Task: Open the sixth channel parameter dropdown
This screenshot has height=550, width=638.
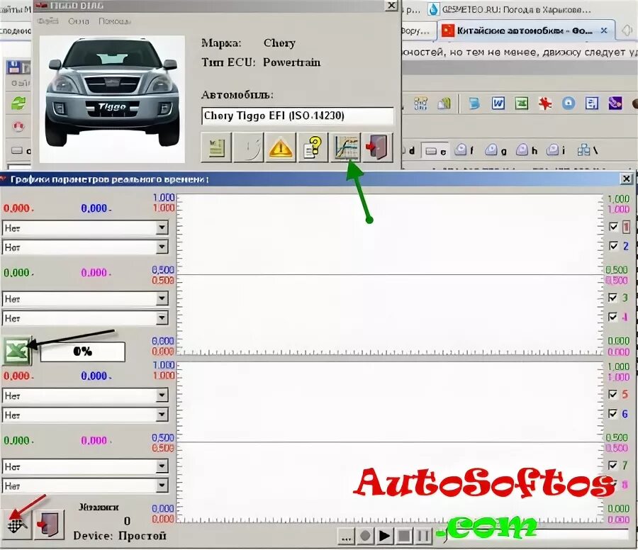Action: pyautogui.click(x=85, y=415)
